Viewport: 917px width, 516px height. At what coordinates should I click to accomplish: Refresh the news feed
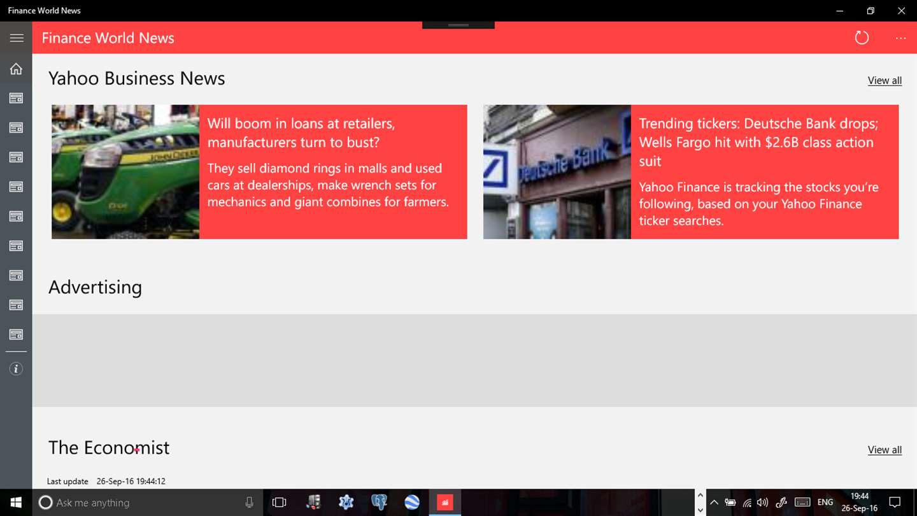[x=862, y=38]
